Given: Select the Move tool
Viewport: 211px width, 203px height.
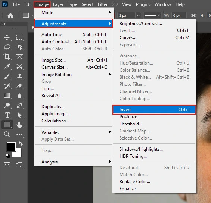Looking at the screenshot, I should [x=7, y=37].
